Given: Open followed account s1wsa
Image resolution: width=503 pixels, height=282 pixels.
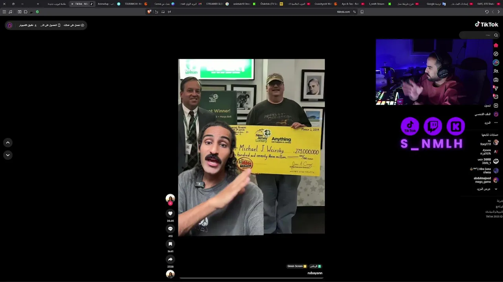Looking at the screenshot, I should (484, 171).
